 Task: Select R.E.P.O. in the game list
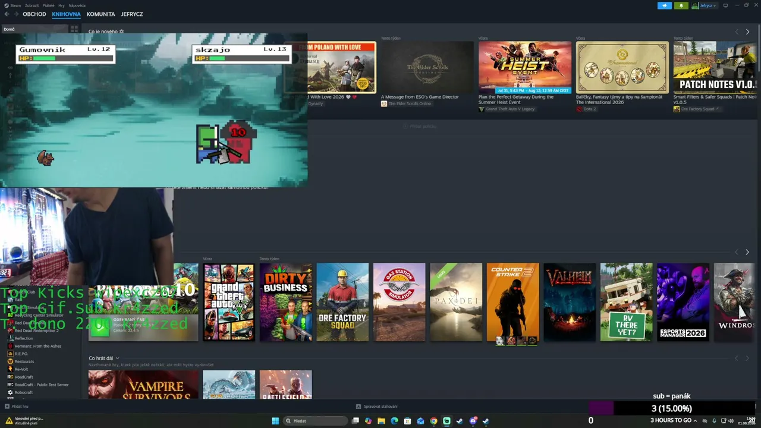pos(21,354)
